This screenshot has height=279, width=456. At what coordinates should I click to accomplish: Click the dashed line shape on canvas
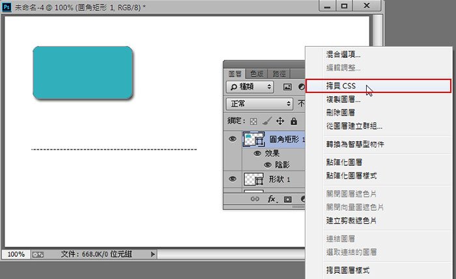pyautogui.click(x=114, y=150)
